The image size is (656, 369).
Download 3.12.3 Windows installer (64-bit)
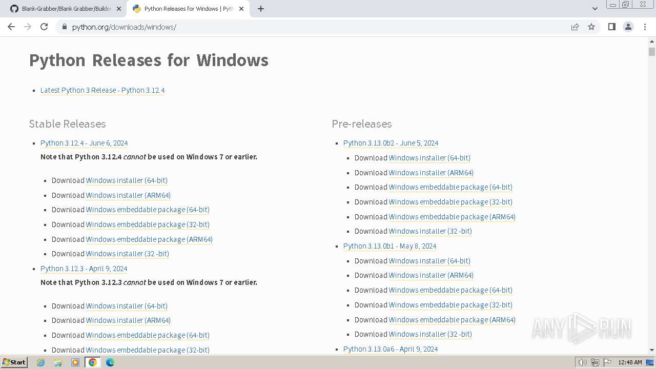tap(127, 306)
